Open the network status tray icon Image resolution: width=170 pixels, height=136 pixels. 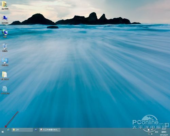pos(149,134)
